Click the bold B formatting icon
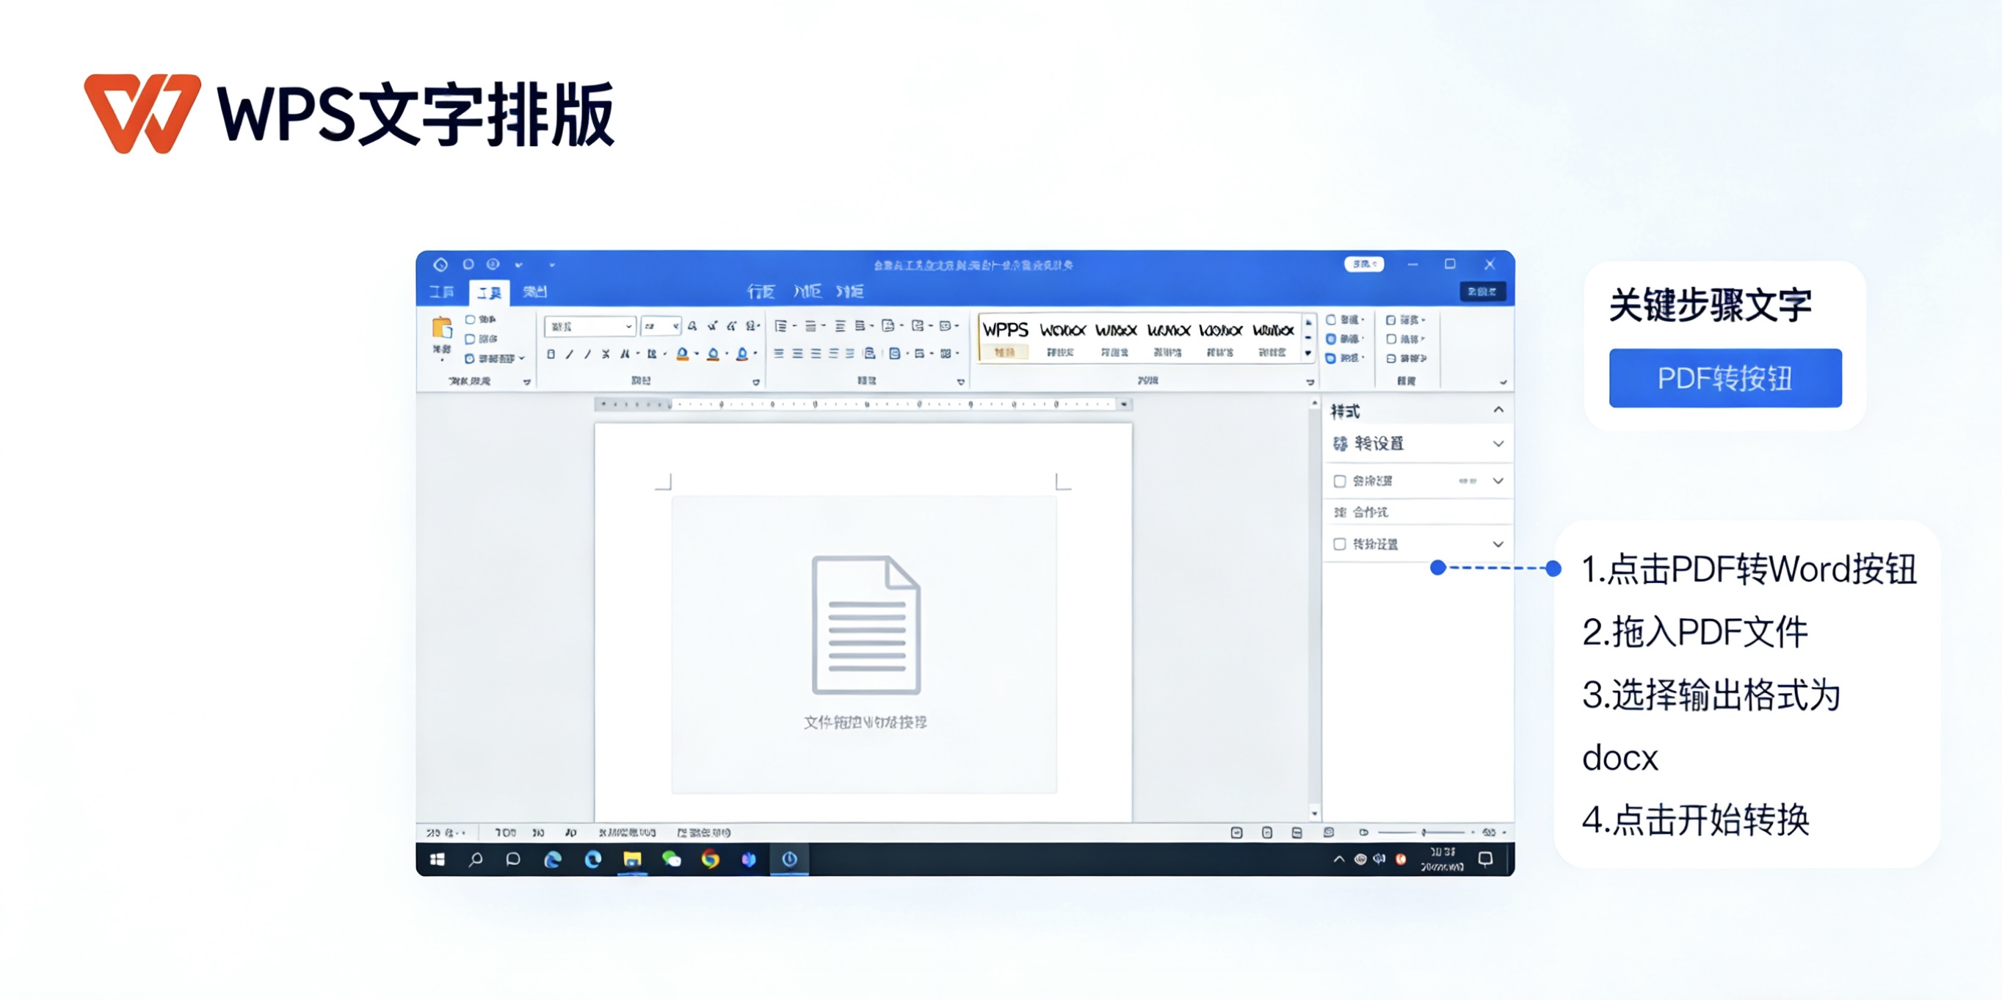The width and height of the screenshot is (2002, 1000). tap(551, 355)
